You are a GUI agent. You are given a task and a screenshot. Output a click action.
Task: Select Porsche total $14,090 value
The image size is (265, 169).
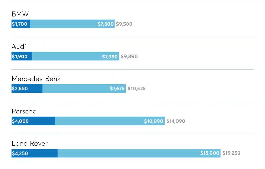[176, 121]
